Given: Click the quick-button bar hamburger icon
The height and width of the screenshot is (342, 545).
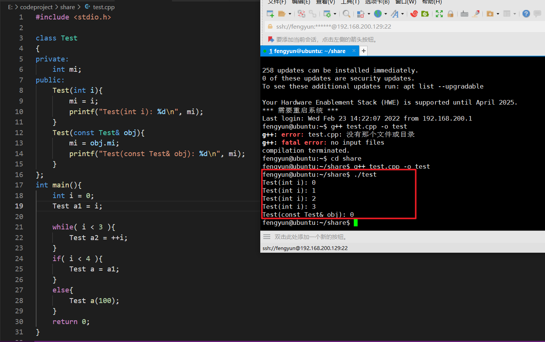Looking at the screenshot, I should [x=267, y=237].
